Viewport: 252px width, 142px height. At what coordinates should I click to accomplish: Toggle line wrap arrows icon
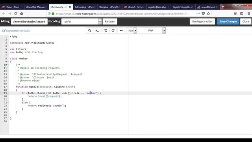[121, 31]
